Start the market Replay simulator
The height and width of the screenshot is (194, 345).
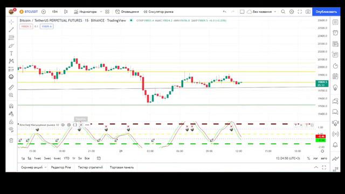(x=158, y=12)
